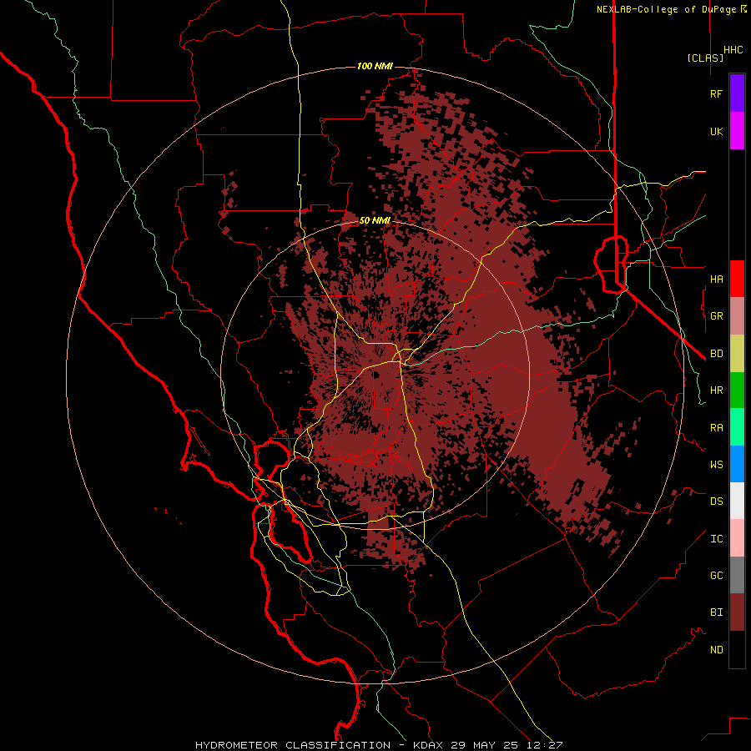Click the GR legend label
This screenshot has height=751, width=751.
(x=716, y=316)
